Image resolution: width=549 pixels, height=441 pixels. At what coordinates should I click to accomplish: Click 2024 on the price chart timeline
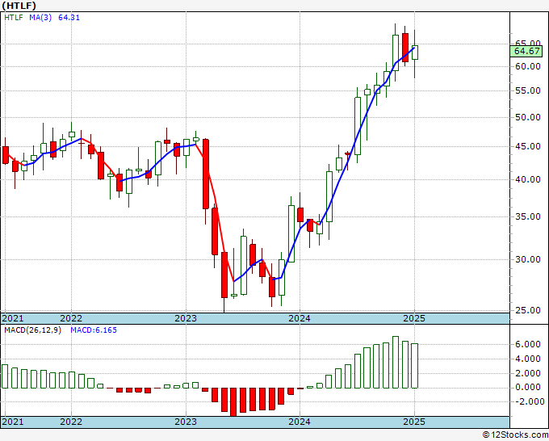[300, 318]
